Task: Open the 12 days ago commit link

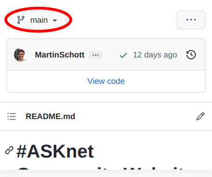Action: pyautogui.click(x=155, y=55)
